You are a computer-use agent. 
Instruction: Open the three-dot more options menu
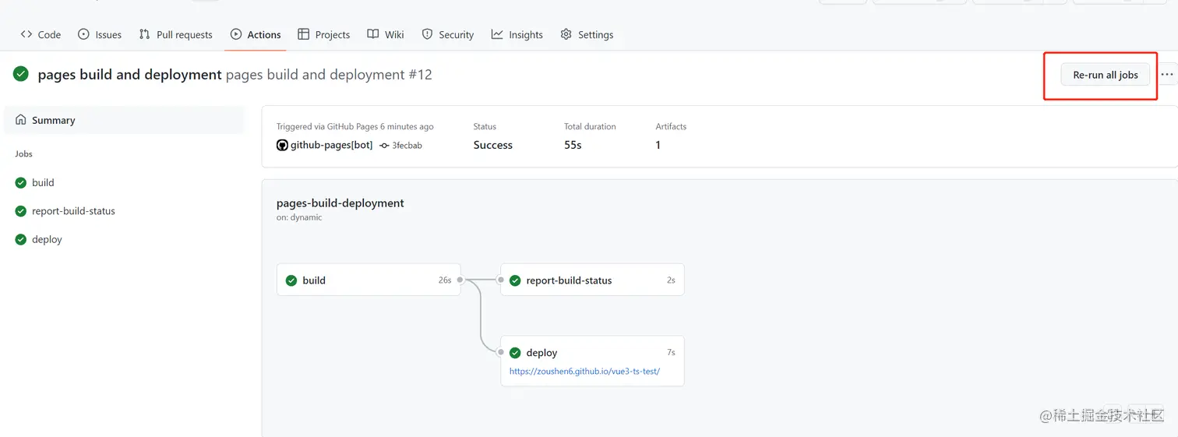1166,75
